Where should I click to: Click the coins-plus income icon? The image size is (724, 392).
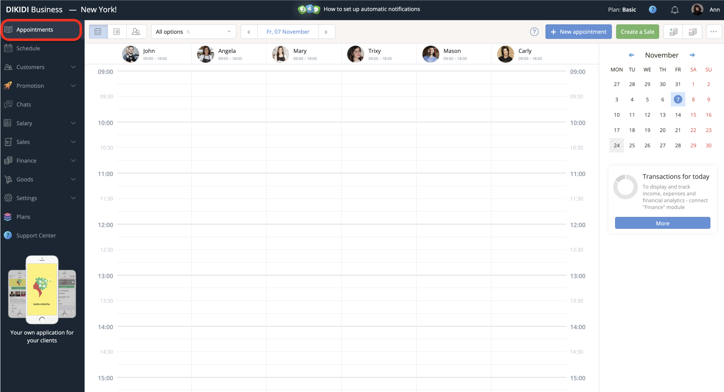pyautogui.click(x=673, y=32)
